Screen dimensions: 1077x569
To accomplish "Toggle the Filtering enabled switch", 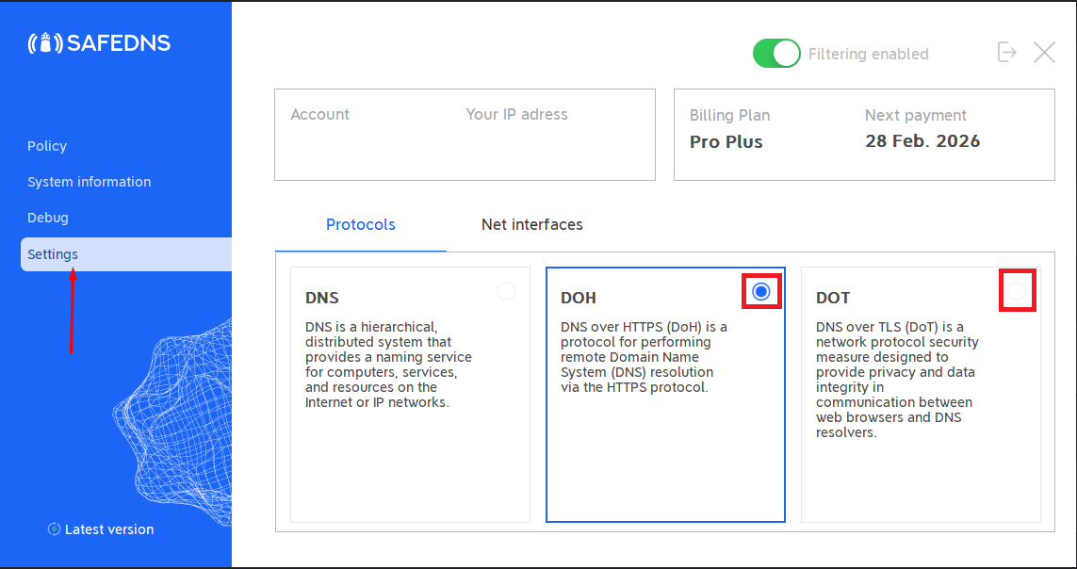I will 775,54.
